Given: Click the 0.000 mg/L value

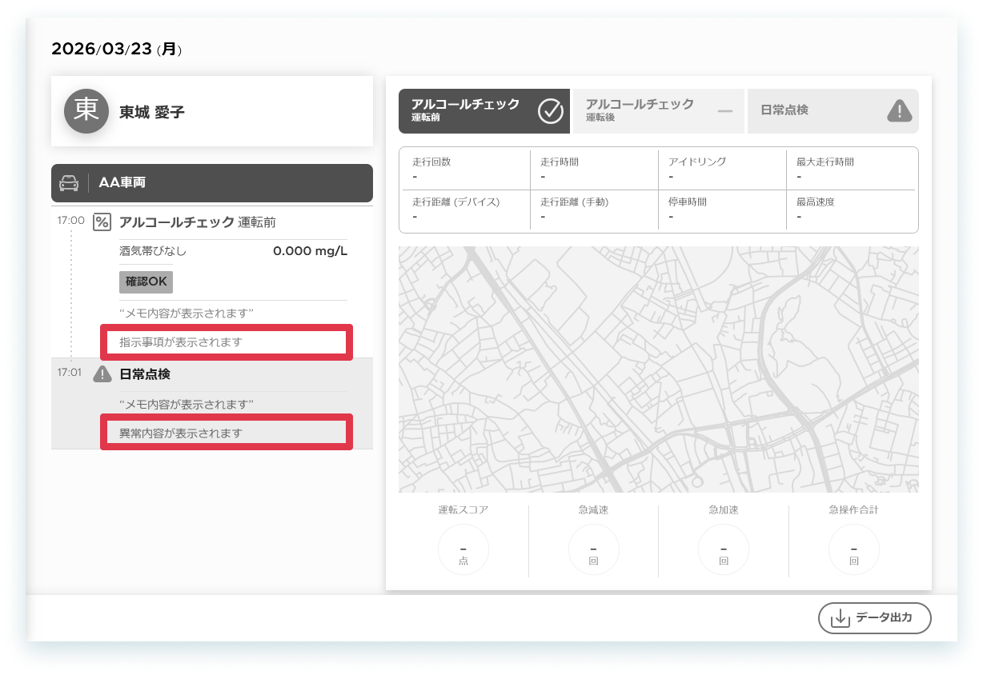Looking at the screenshot, I should [x=311, y=251].
